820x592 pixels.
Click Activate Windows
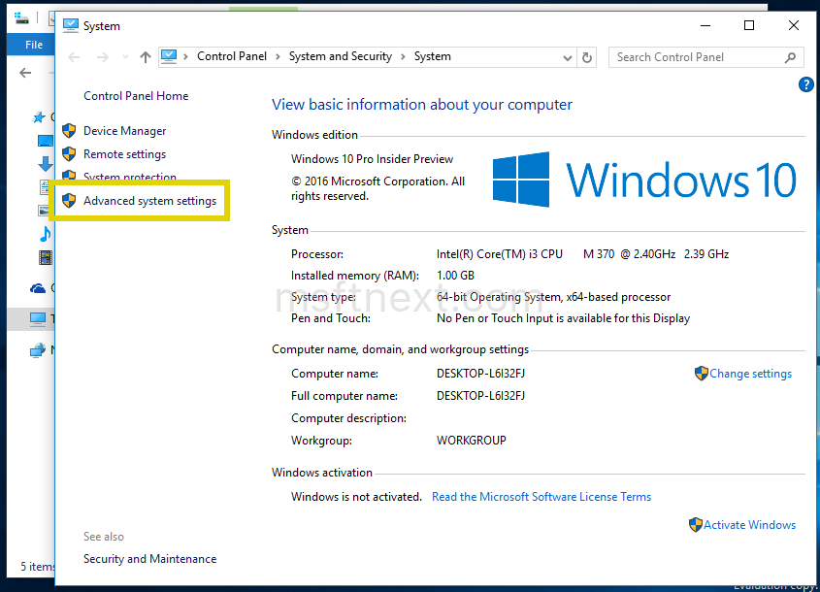tap(749, 524)
